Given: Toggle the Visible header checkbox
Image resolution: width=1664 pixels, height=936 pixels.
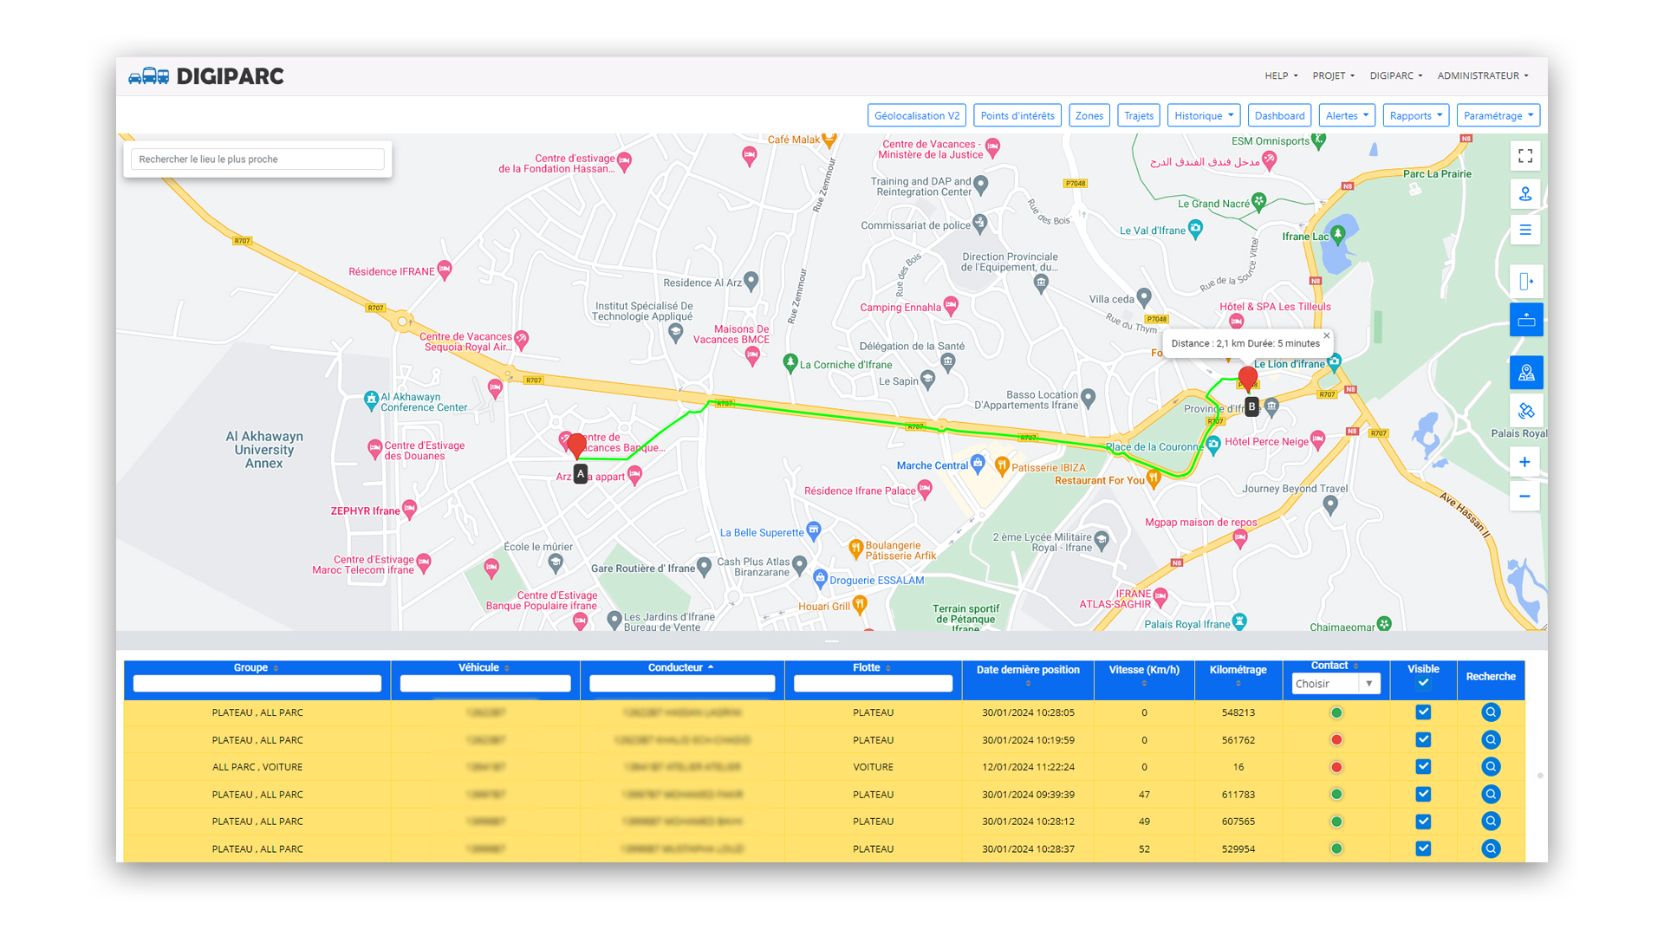Looking at the screenshot, I should [1423, 683].
